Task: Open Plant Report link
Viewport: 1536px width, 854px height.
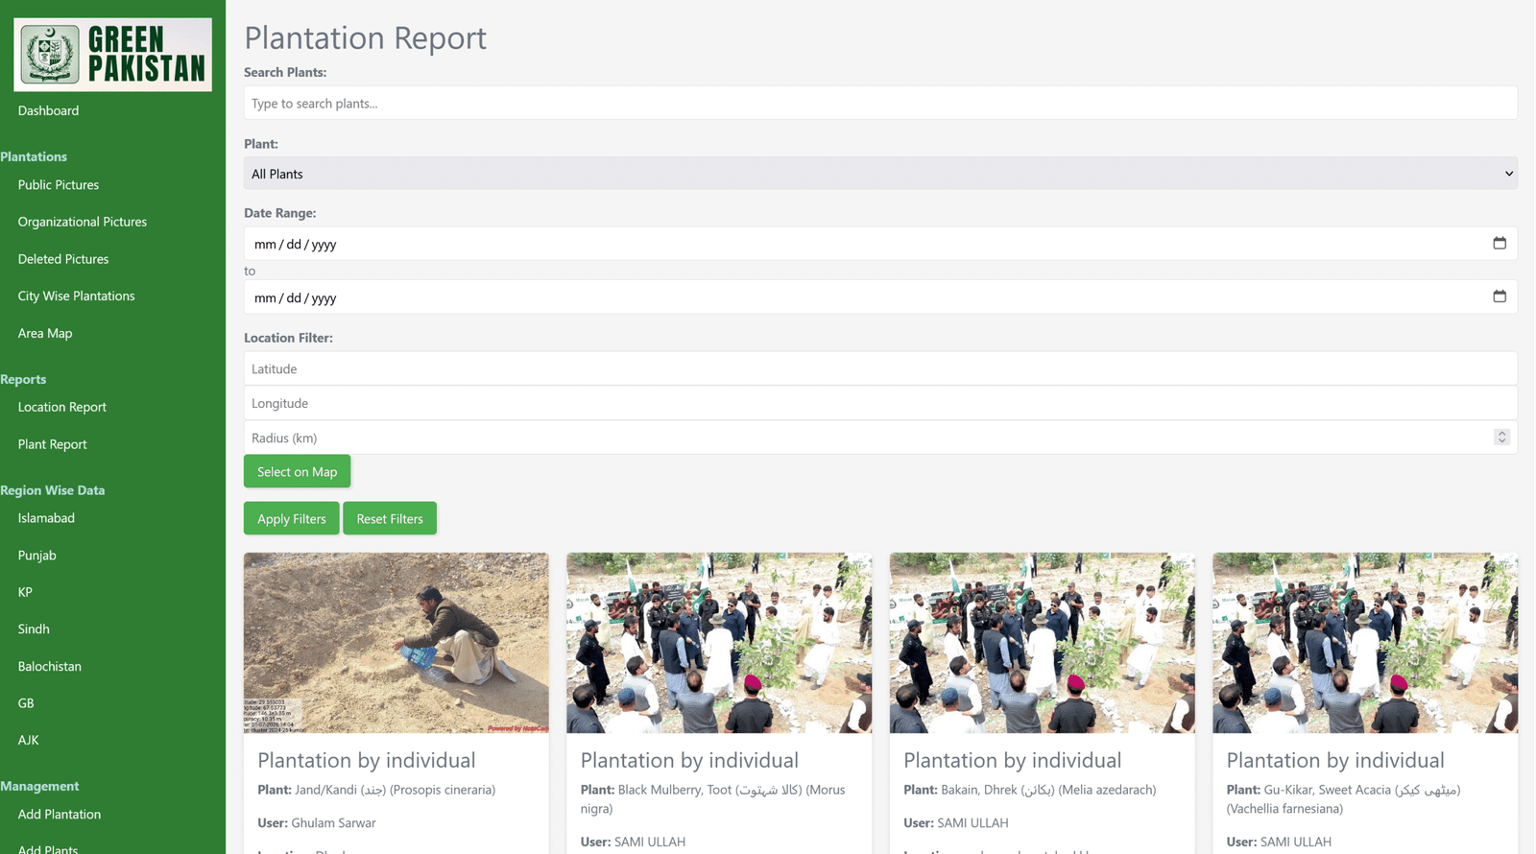Action: 52,444
